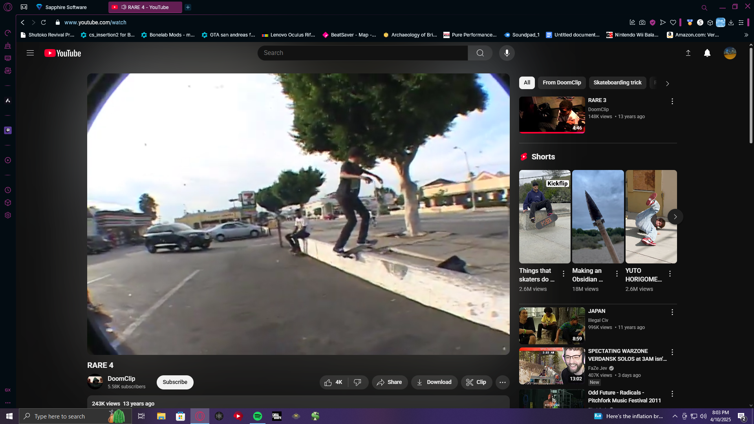Open Twitch from the Opera sidebar
Image resolution: width=754 pixels, height=424 pixels.
pyautogui.click(x=8, y=130)
